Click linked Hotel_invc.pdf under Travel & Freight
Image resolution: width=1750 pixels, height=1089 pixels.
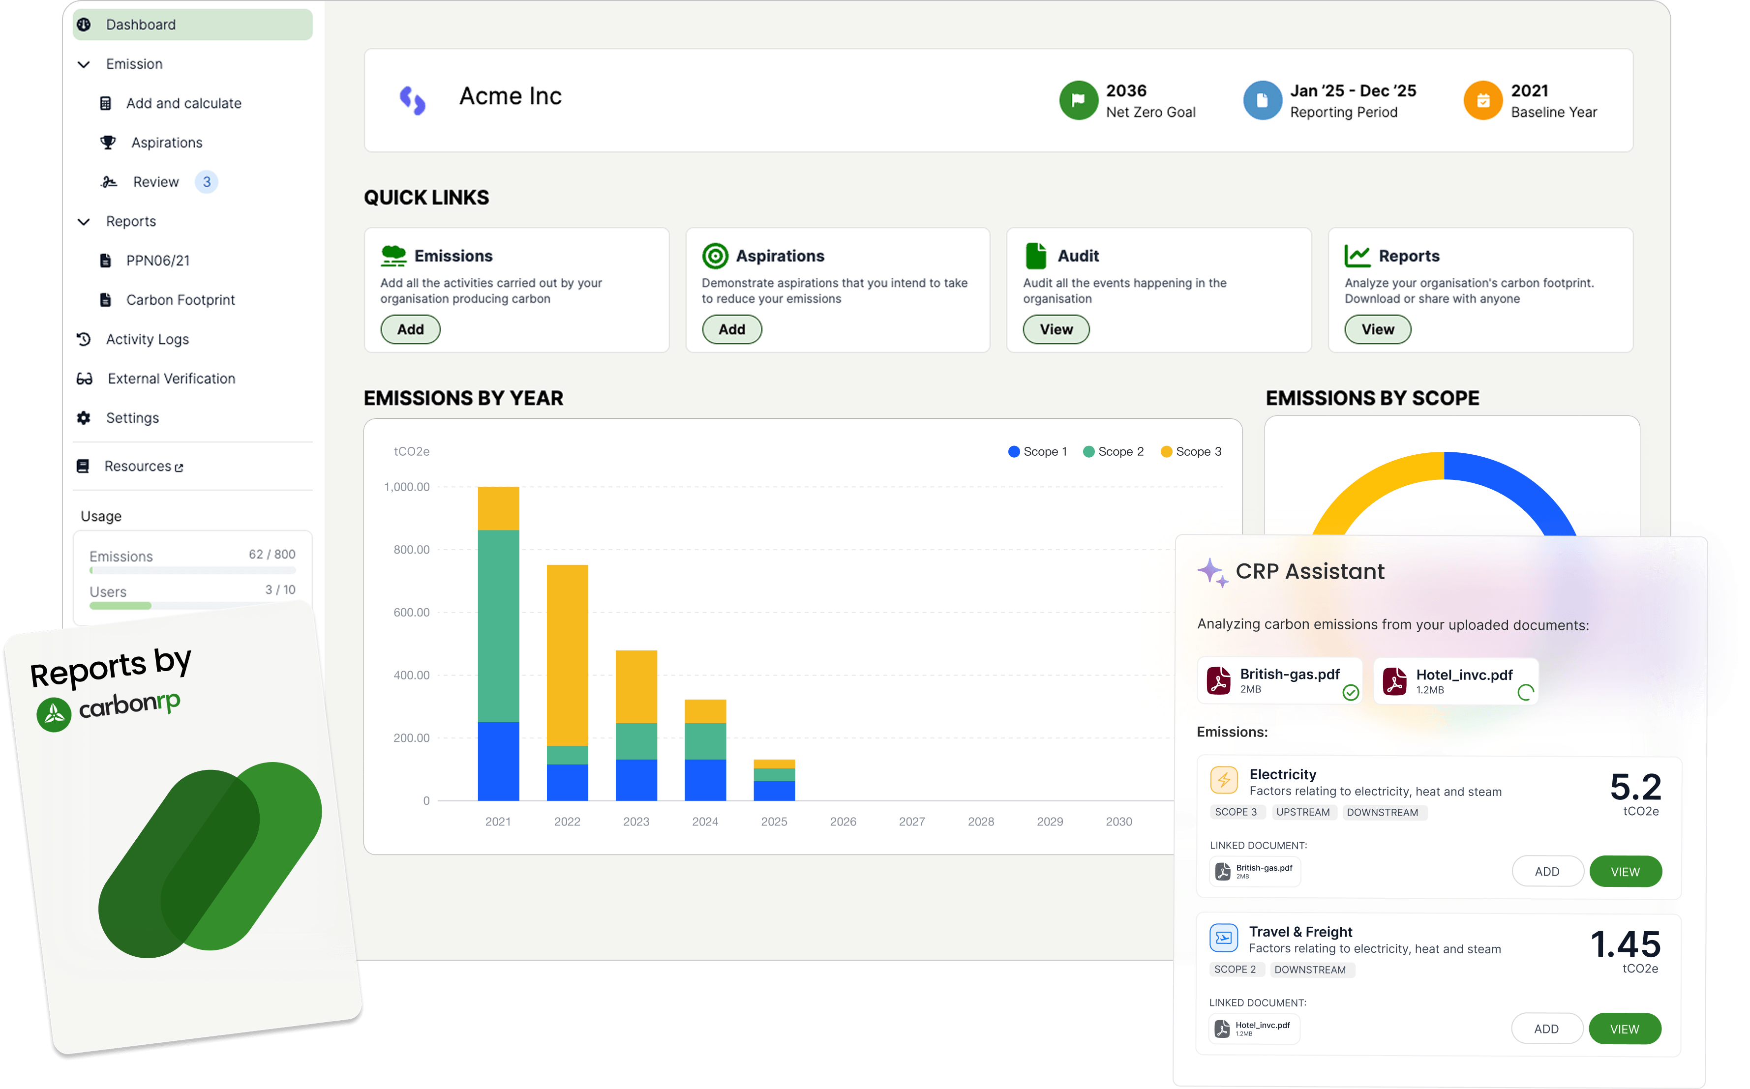tap(1254, 1029)
